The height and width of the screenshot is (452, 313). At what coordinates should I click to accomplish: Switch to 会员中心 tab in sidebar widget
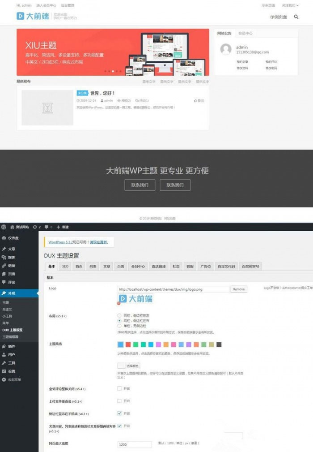point(245,33)
